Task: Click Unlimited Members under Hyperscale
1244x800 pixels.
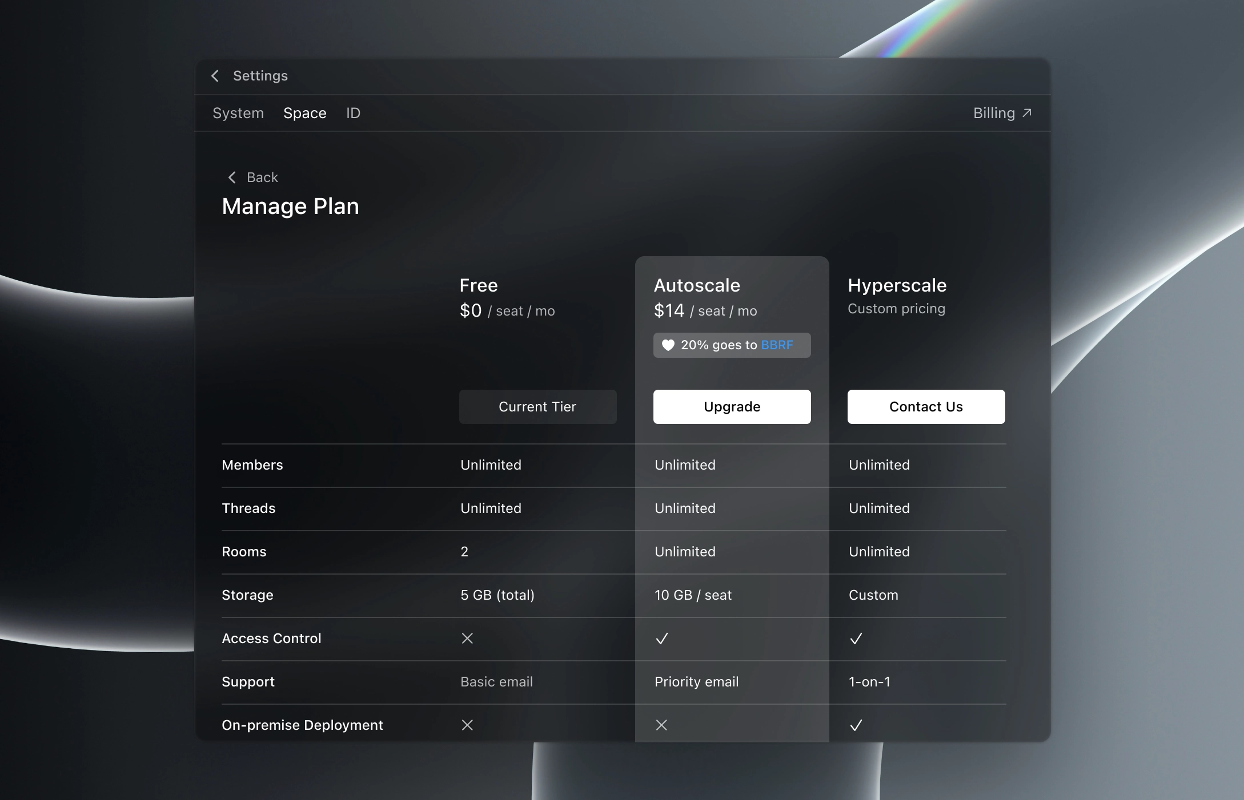Action: (x=879, y=465)
